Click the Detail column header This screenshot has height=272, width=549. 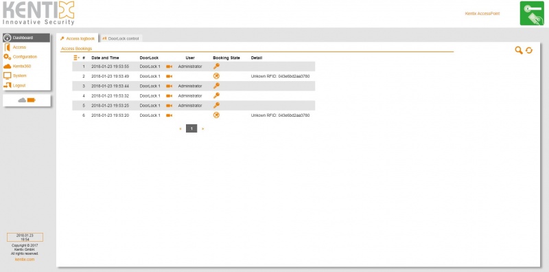coord(257,58)
